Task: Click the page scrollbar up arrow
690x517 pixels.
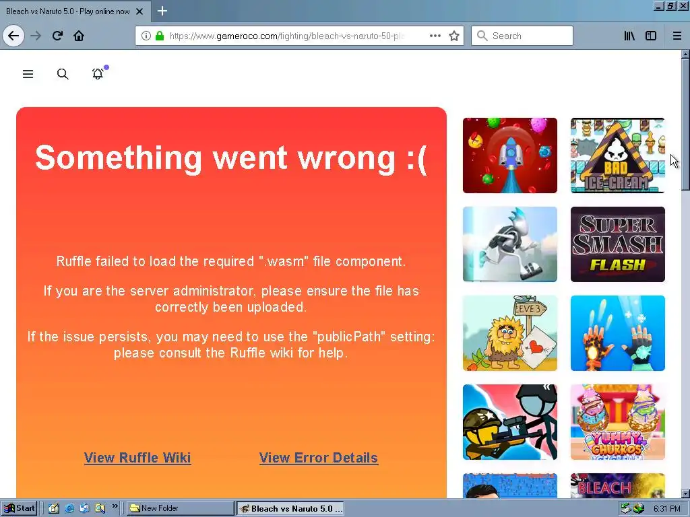Action: (x=685, y=54)
